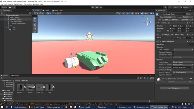
Task: Open the Cast Shadows dropdown
Action: click(x=183, y=50)
